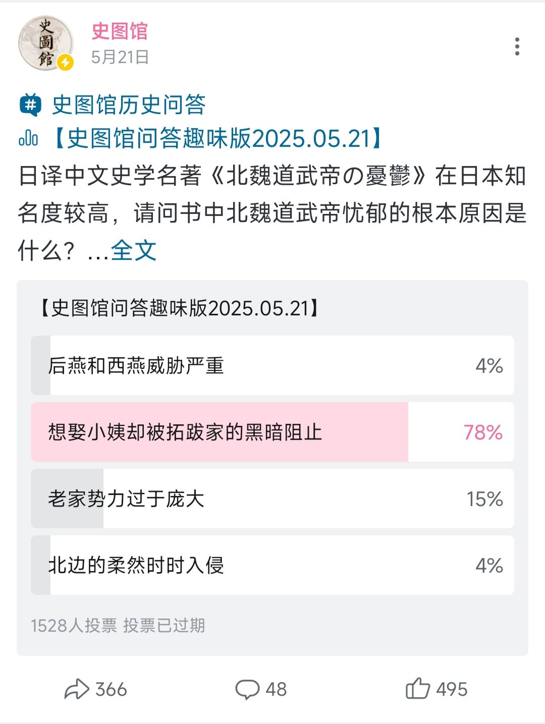Open the three-dot more options menu
545x724 pixels.
pos(517,46)
